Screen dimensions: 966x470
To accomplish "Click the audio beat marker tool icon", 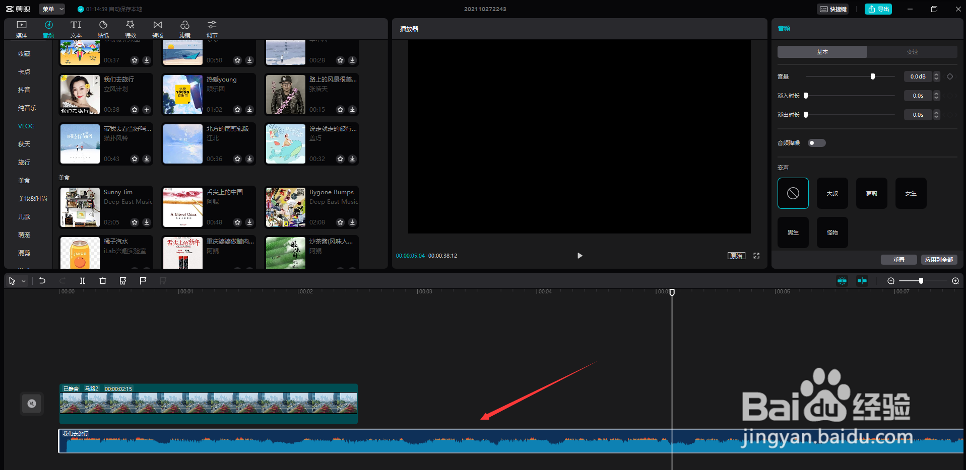I will pyautogui.click(x=123, y=281).
